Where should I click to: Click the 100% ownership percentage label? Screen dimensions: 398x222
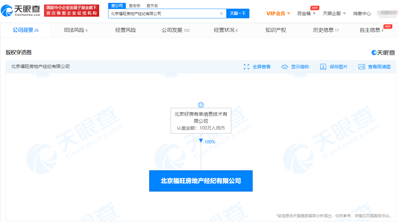pyautogui.click(x=210, y=142)
